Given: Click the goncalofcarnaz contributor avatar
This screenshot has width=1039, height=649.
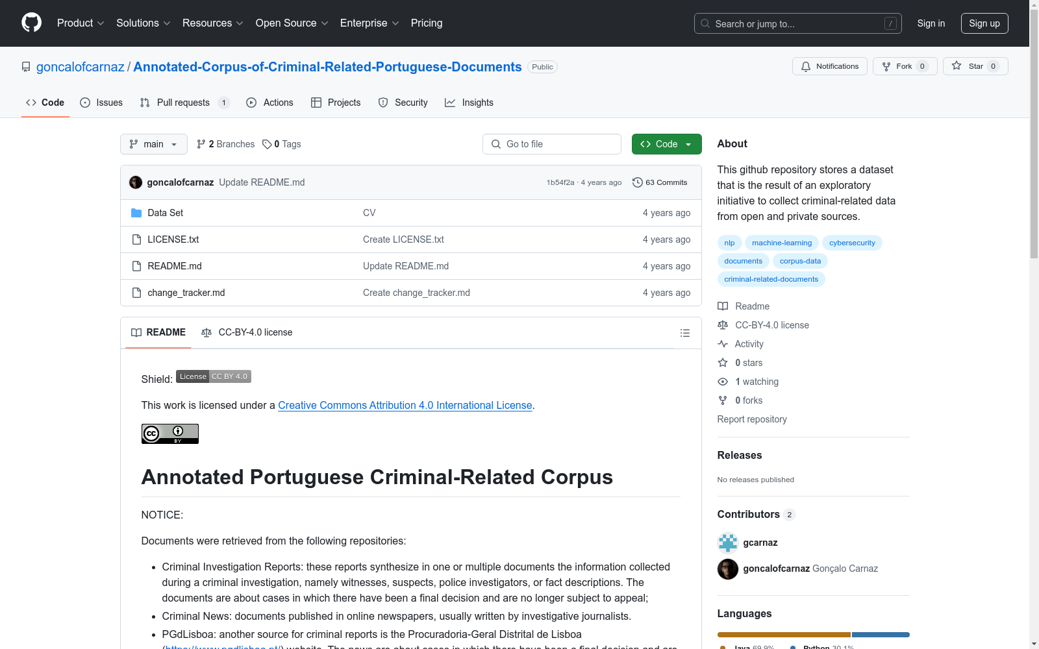Looking at the screenshot, I should tap(728, 569).
